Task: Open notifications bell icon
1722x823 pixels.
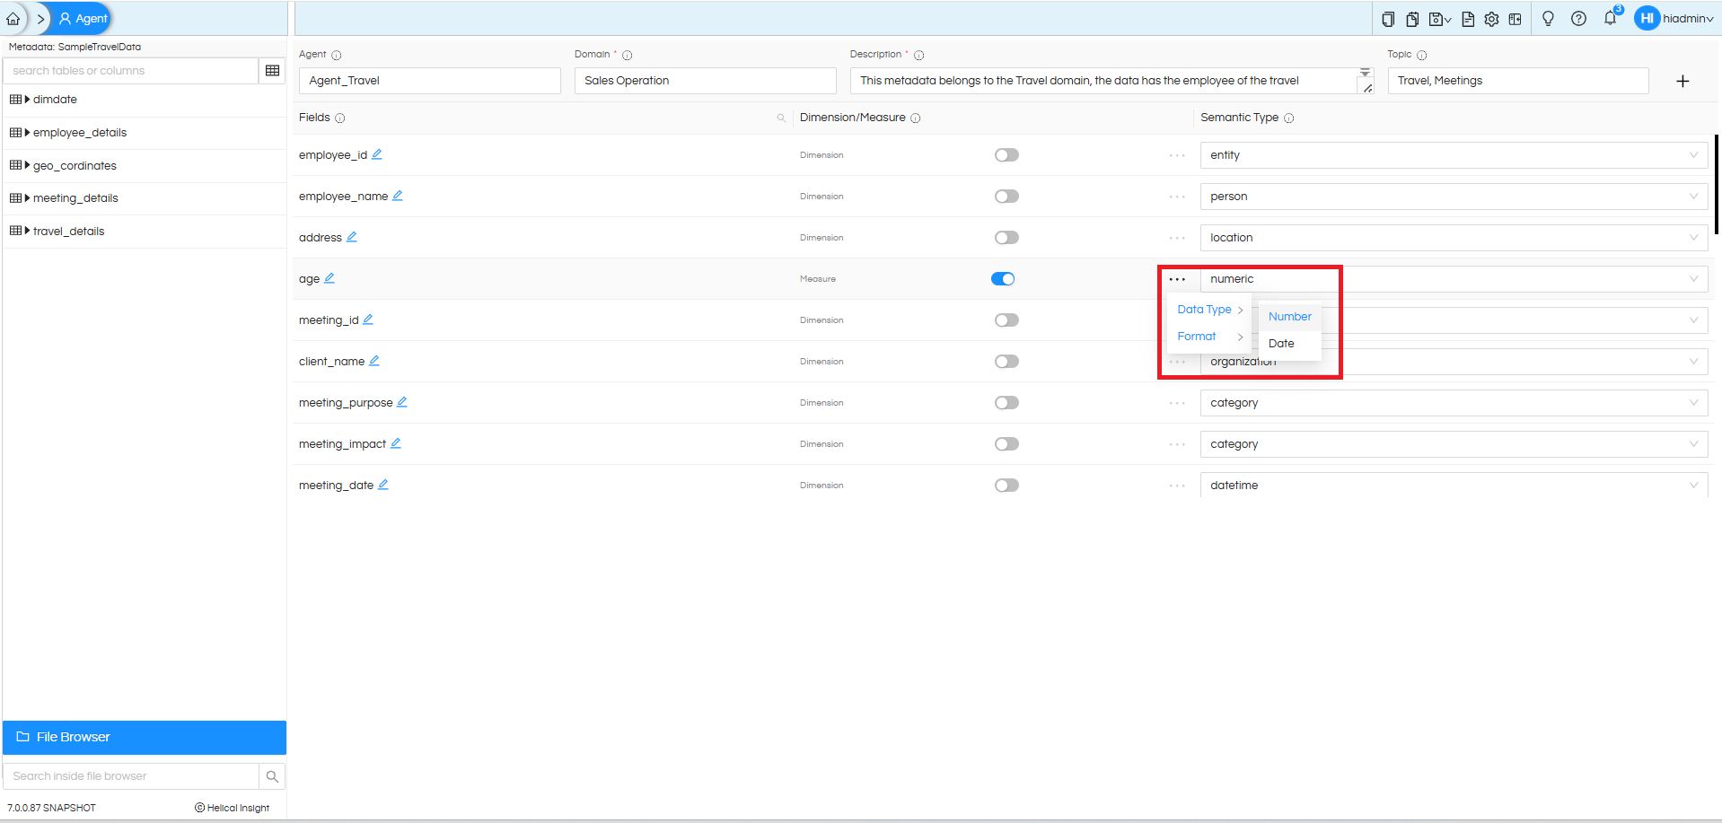Action: pos(1611,18)
